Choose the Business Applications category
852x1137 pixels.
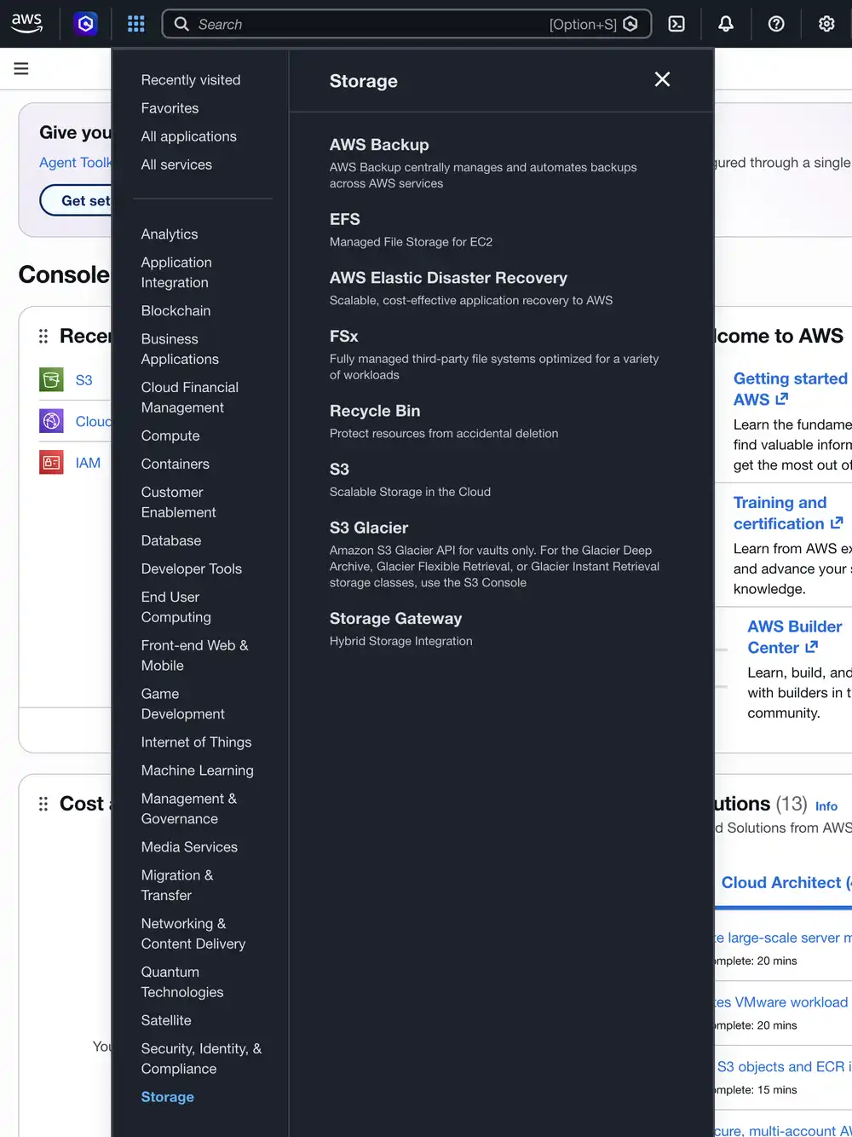(x=180, y=349)
